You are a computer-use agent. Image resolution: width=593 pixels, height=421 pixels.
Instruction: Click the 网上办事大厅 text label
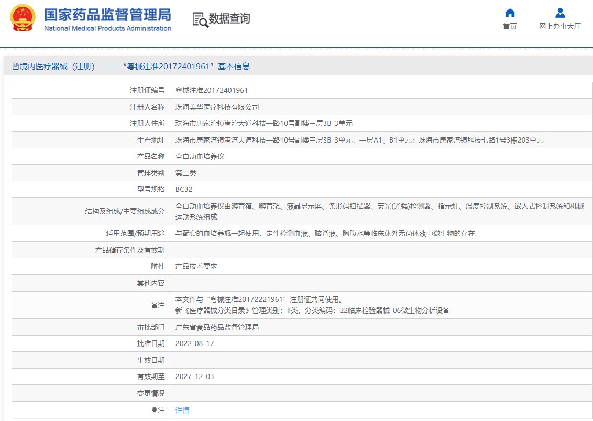pos(559,26)
